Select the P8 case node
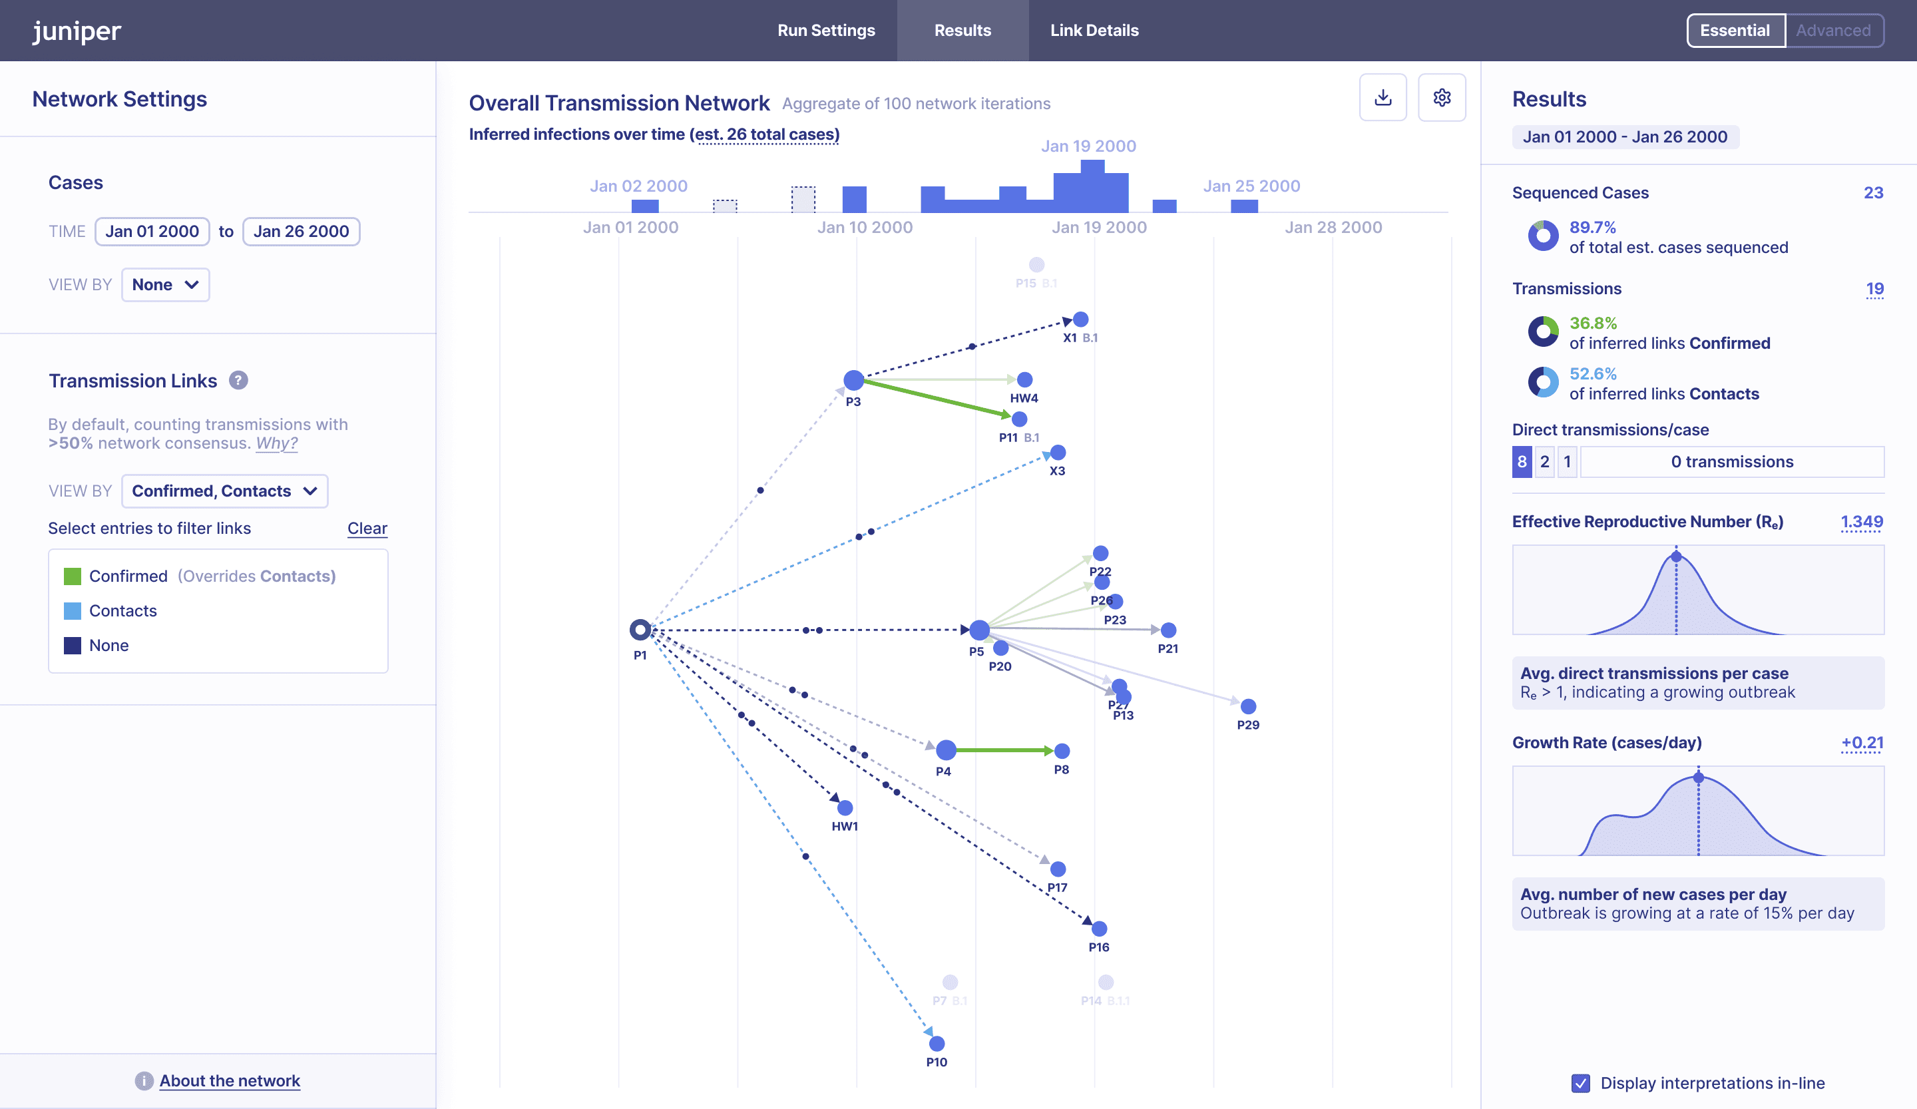 1062,751
